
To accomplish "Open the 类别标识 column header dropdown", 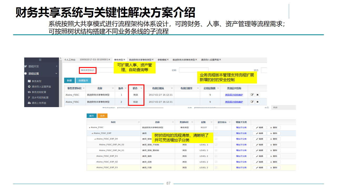I will (192, 122).
